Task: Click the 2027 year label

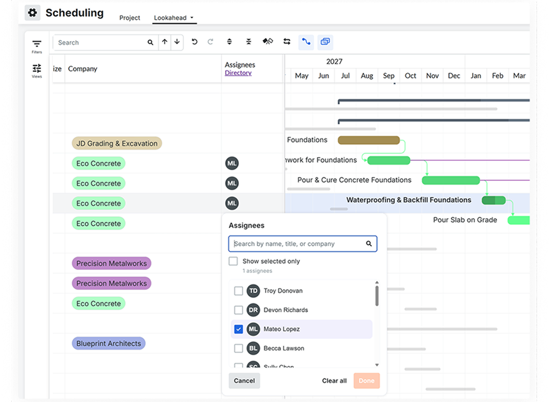Action: point(334,62)
